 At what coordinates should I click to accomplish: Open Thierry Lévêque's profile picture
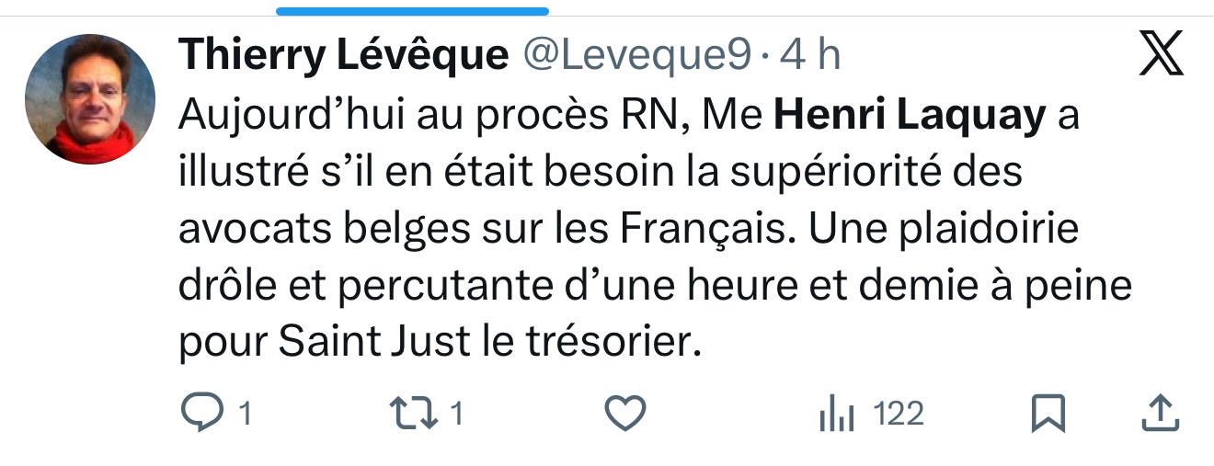[90, 99]
